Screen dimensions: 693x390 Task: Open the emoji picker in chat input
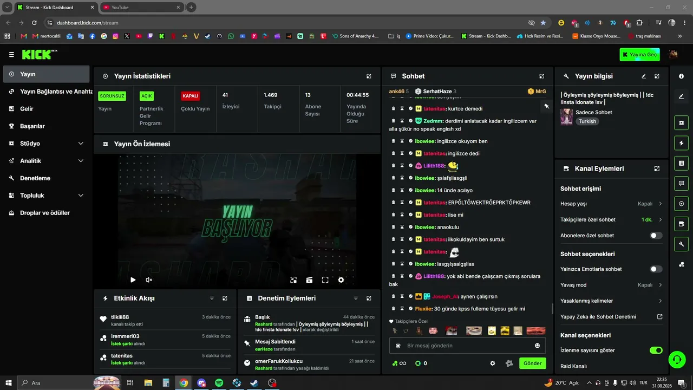point(537,346)
